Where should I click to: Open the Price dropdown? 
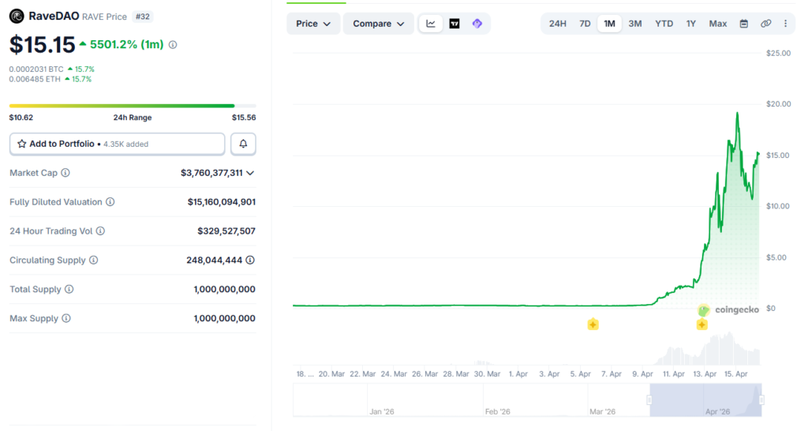(312, 24)
